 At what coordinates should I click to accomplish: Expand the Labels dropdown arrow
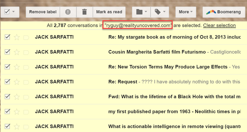coord(164,12)
